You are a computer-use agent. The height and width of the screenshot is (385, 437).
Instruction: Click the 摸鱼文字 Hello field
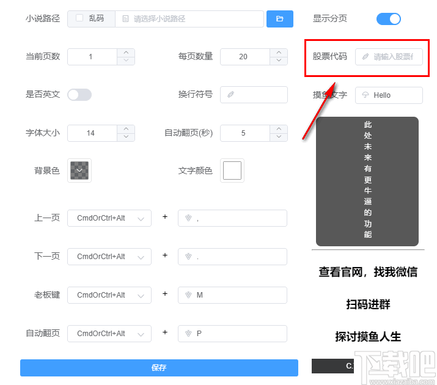389,95
